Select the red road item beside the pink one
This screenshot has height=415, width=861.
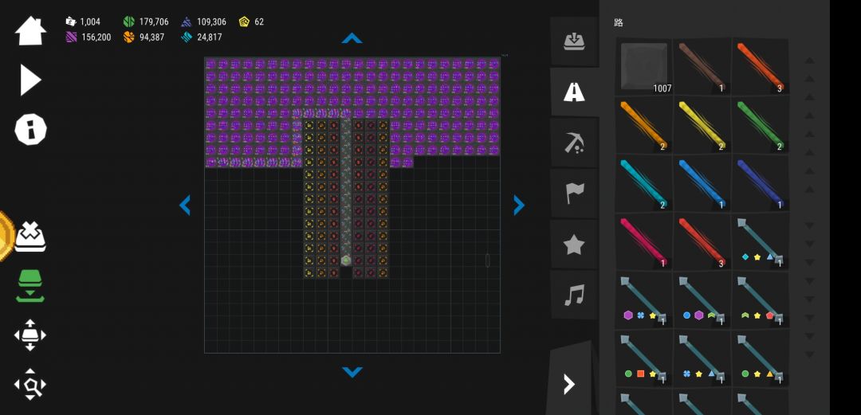[702, 241]
